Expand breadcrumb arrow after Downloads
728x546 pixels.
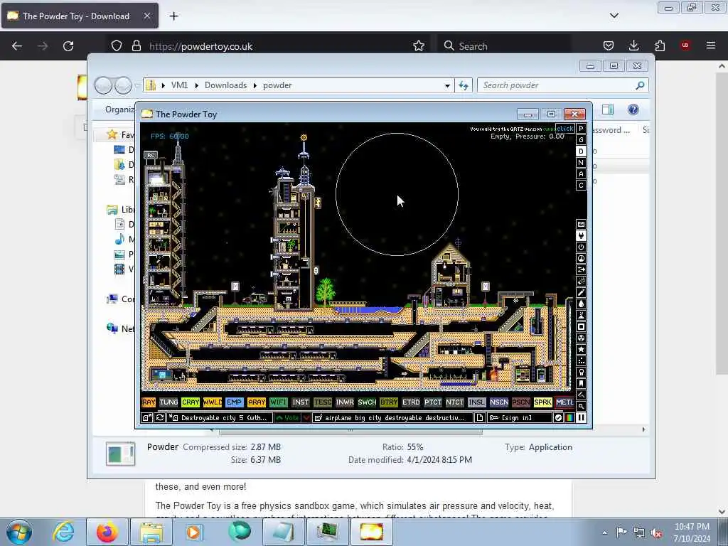pyautogui.click(x=255, y=85)
